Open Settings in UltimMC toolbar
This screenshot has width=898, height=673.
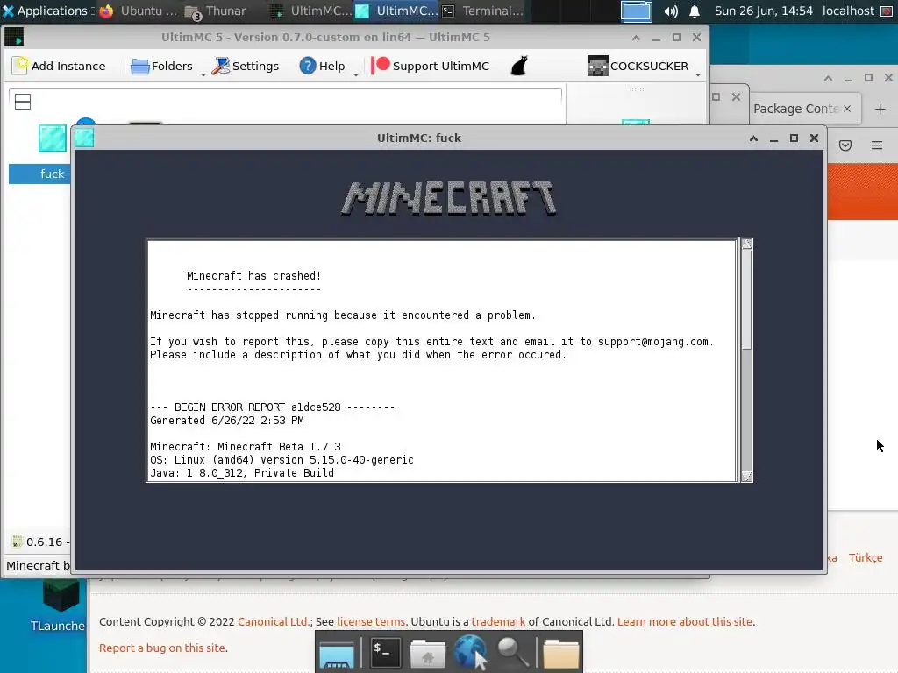click(246, 66)
